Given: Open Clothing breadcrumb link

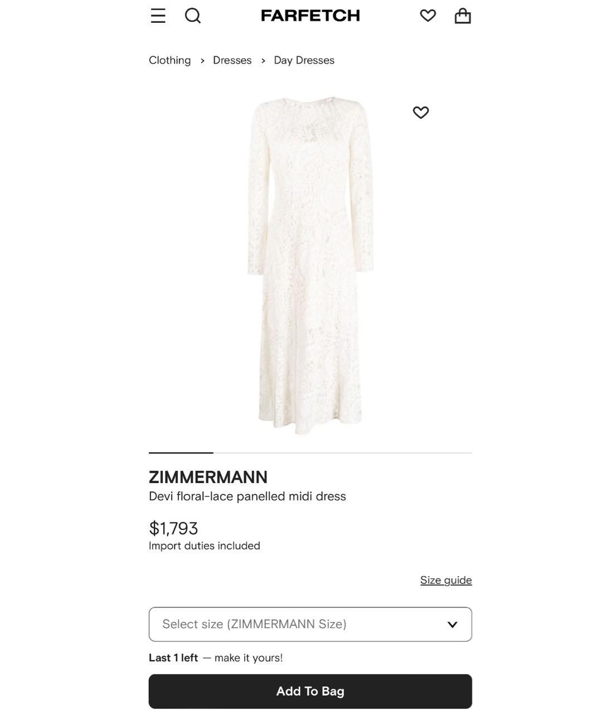Looking at the screenshot, I should pos(169,60).
